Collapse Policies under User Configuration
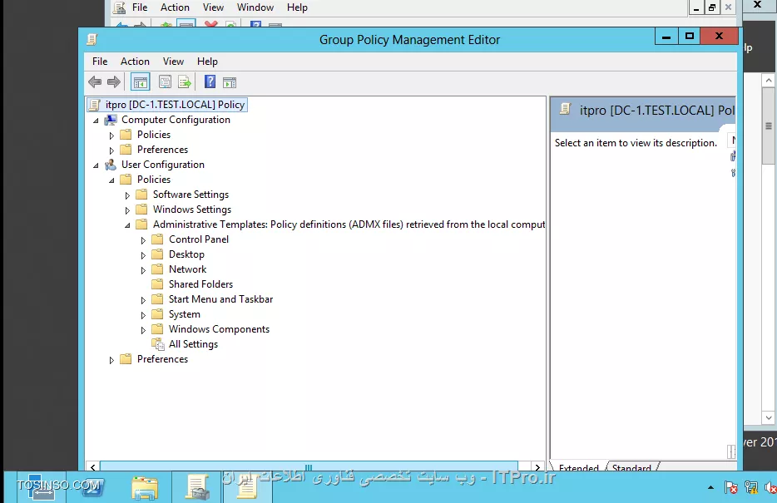This screenshot has width=777, height=503. coord(111,180)
